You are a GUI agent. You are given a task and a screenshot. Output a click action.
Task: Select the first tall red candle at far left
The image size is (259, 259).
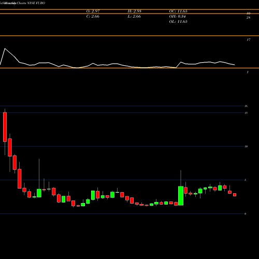point(5,127)
